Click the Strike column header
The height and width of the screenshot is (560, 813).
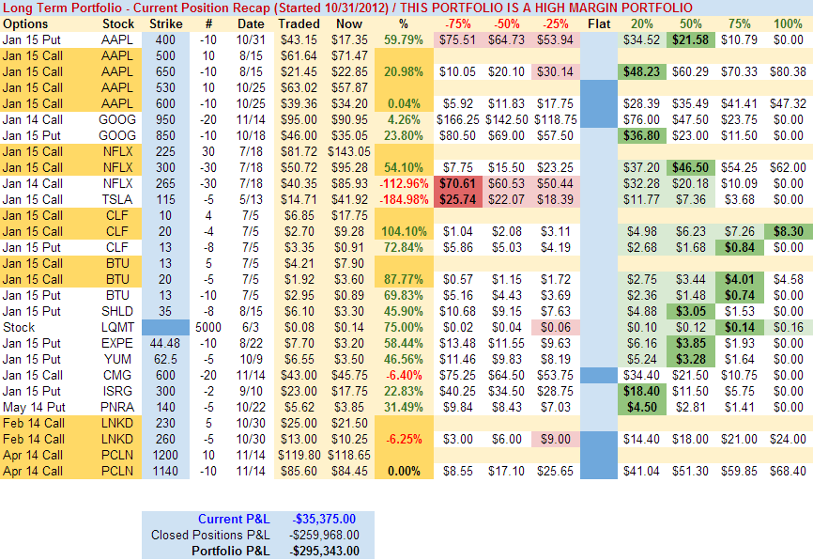(165, 23)
